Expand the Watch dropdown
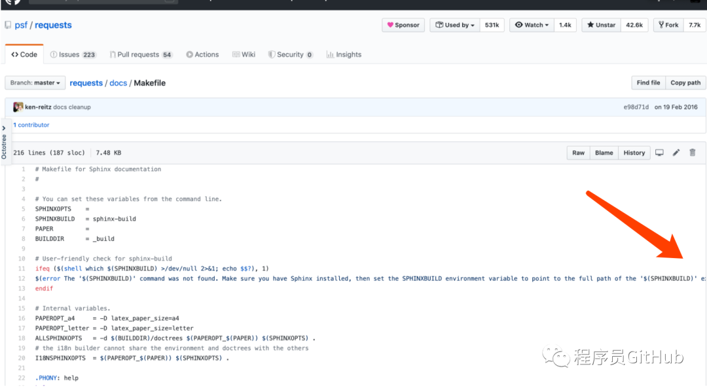 532,25
